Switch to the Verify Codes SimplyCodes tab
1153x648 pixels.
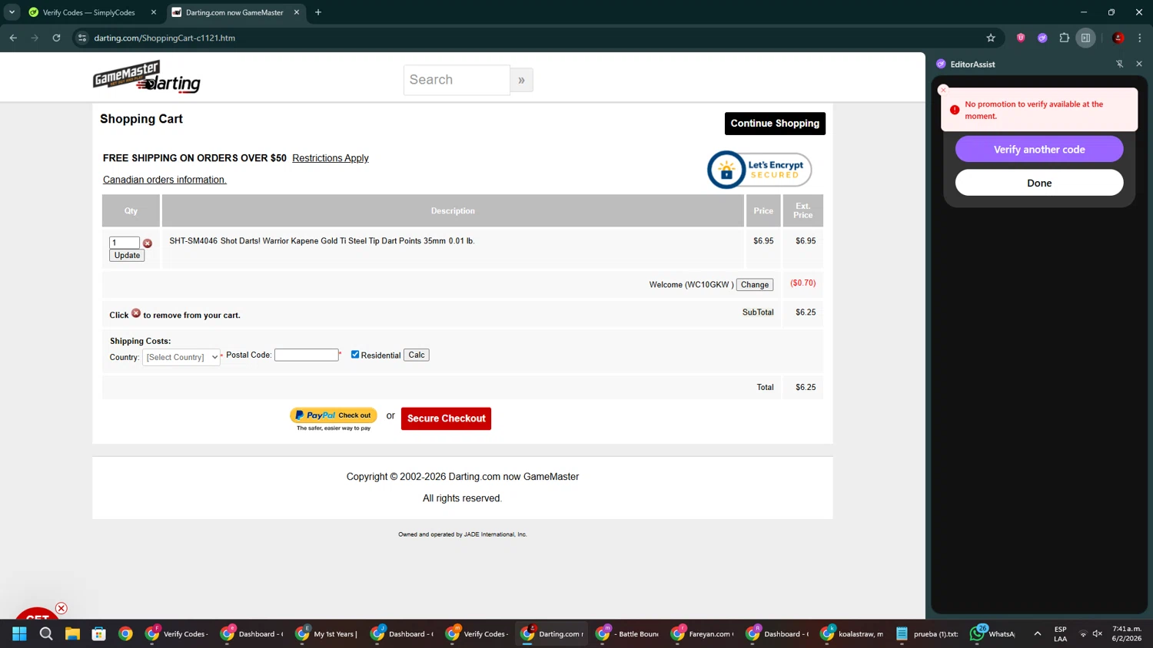coord(91,12)
